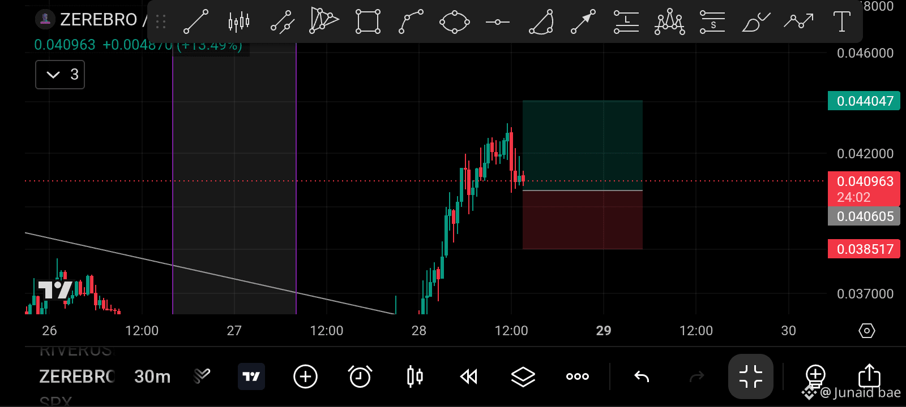Viewport: 906px width, 407px height.
Task: Share the chart via share icon
Action: [x=869, y=376]
